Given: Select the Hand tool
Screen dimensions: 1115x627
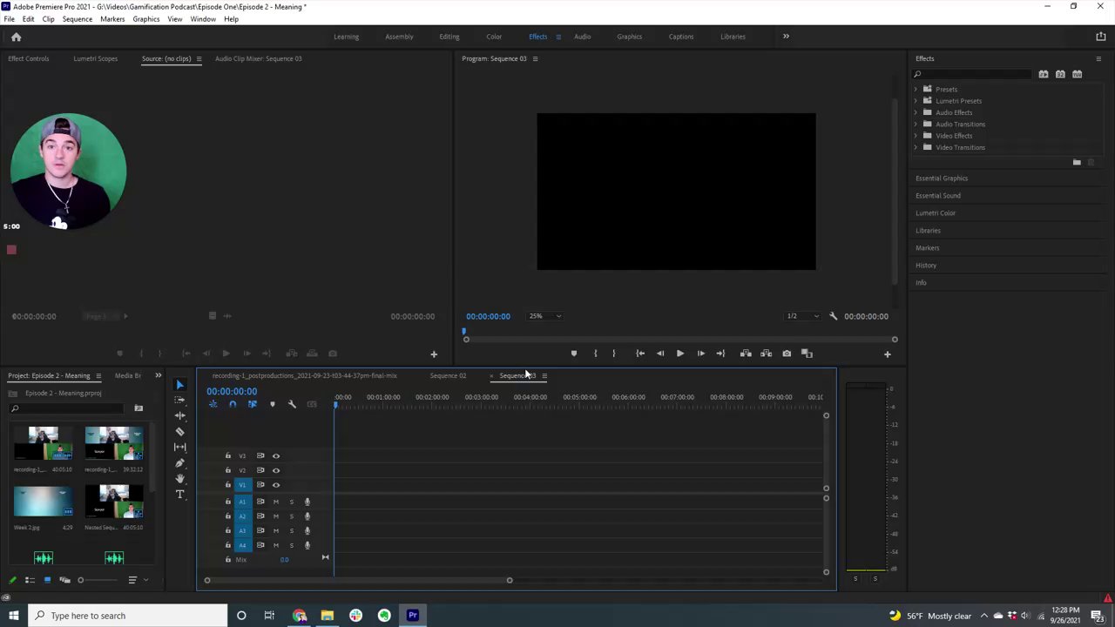Looking at the screenshot, I should 180,479.
